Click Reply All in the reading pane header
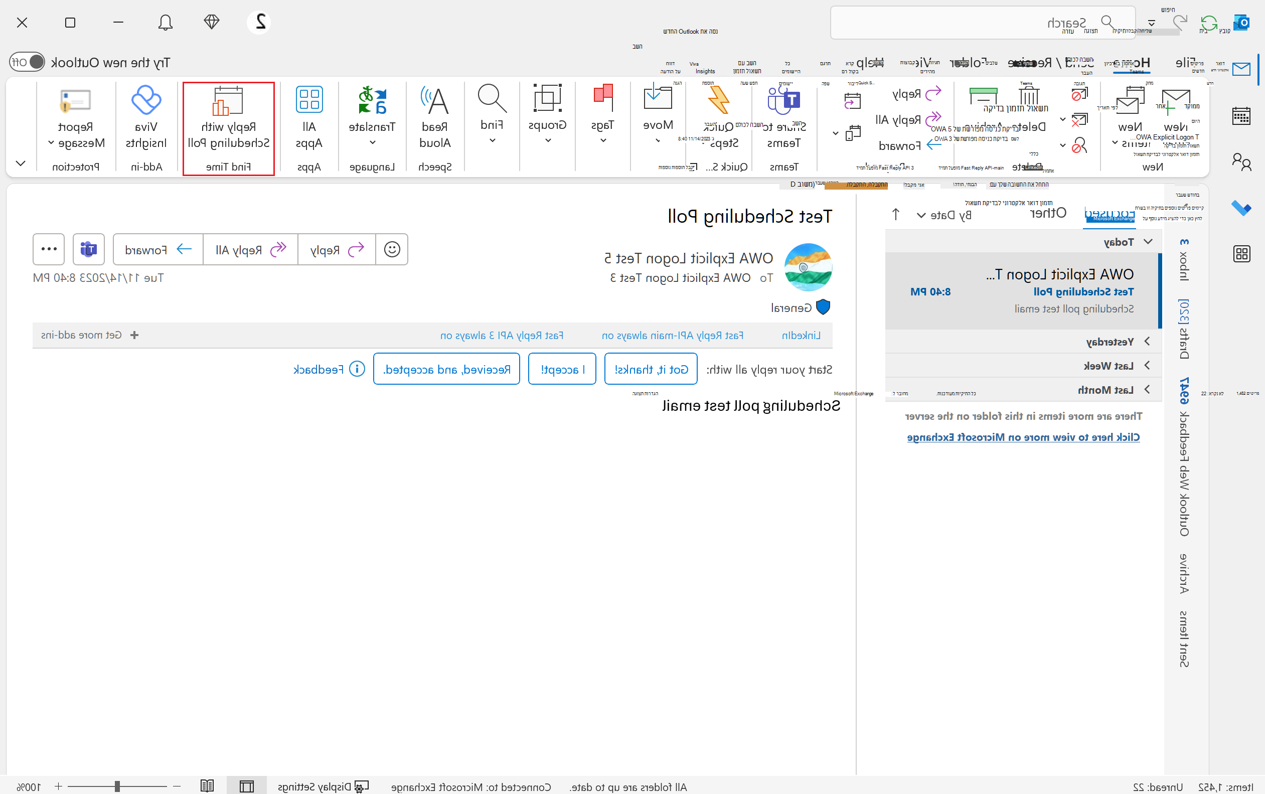The image size is (1265, 794). click(250, 249)
